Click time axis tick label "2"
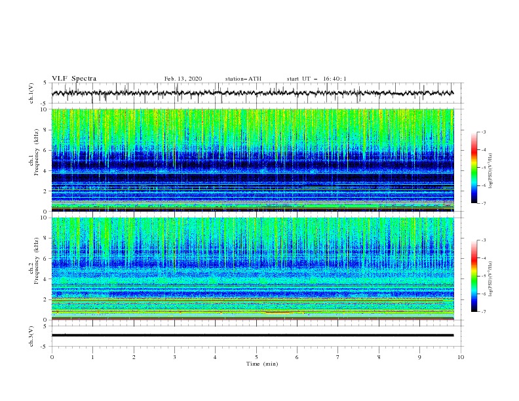 click(x=134, y=357)
